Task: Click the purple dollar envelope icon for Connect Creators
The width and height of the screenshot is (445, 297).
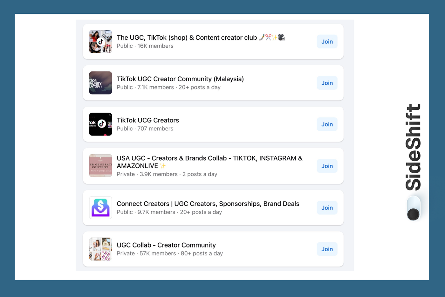Action: tap(100, 208)
